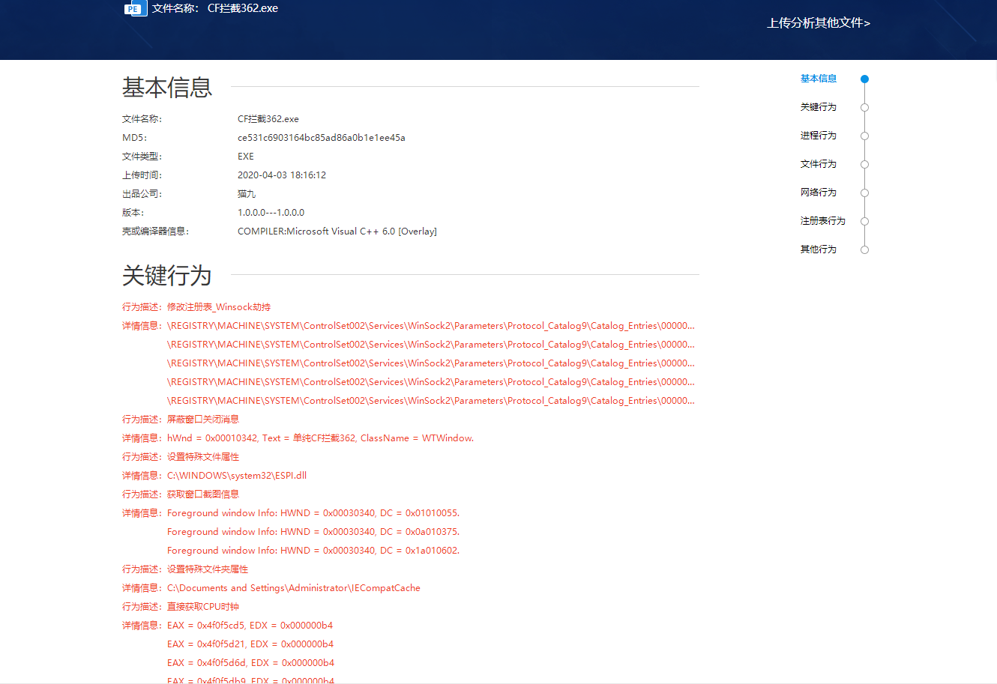Click the IECompatCache folder path text
997x684 pixels.
293,588
